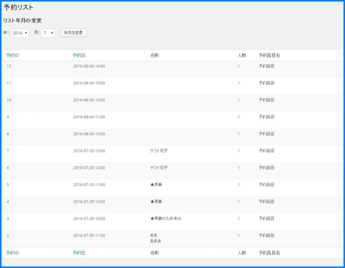Click the 2016-07-29 10:00 reservation date

(x=89, y=202)
